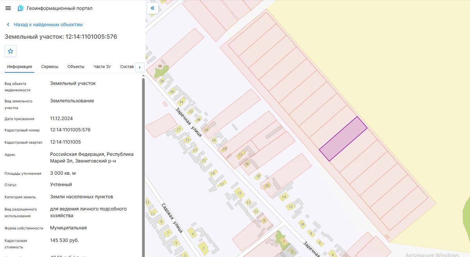Click house number 2 on Садовая улица
470x257 pixels.
pos(204,248)
